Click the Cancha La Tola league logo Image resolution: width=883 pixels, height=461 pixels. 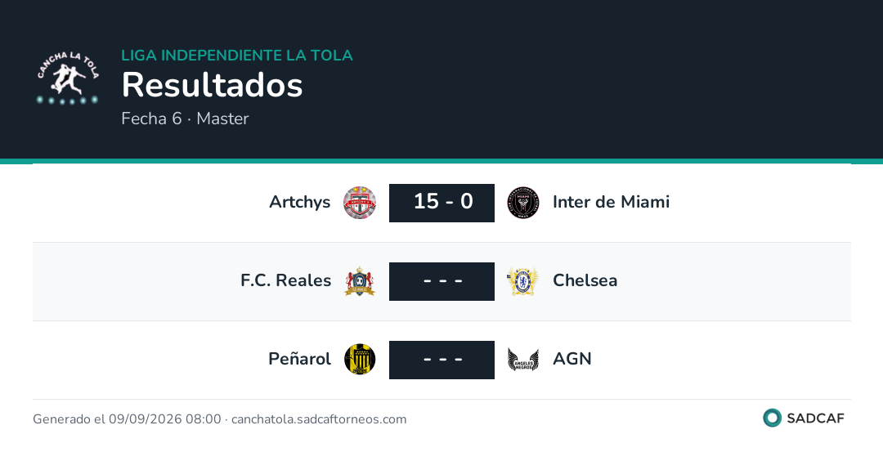click(x=68, y=78)
